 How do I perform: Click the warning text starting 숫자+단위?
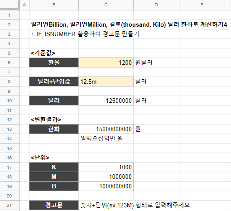point(136,205)
